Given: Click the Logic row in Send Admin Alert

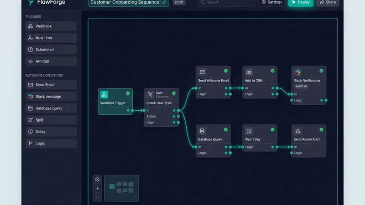Looking at the screenshot, I should [309, 153].
